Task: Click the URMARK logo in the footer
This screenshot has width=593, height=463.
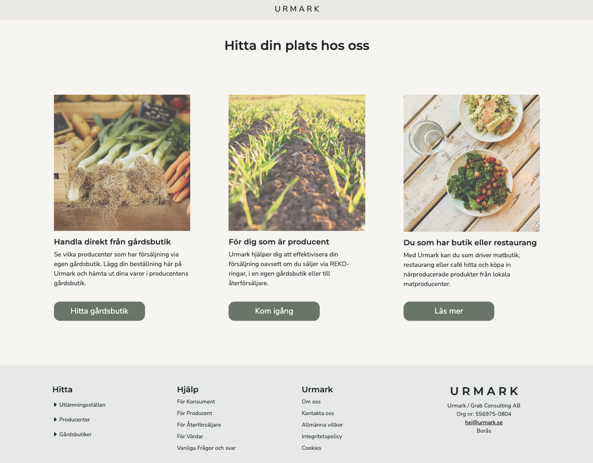Action: (x=484, y=391)
